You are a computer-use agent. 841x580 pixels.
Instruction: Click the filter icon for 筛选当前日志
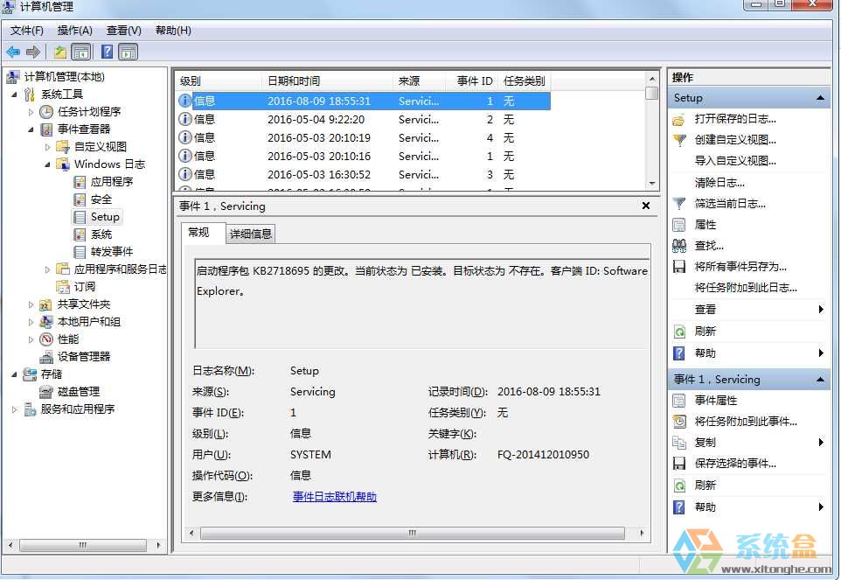pos(679,204)
